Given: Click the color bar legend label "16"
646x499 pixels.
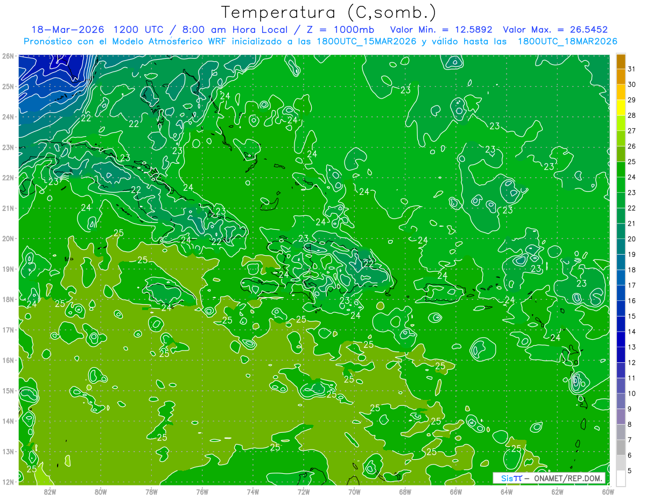Looking at the screenshot, I should (x=632, y=301).
